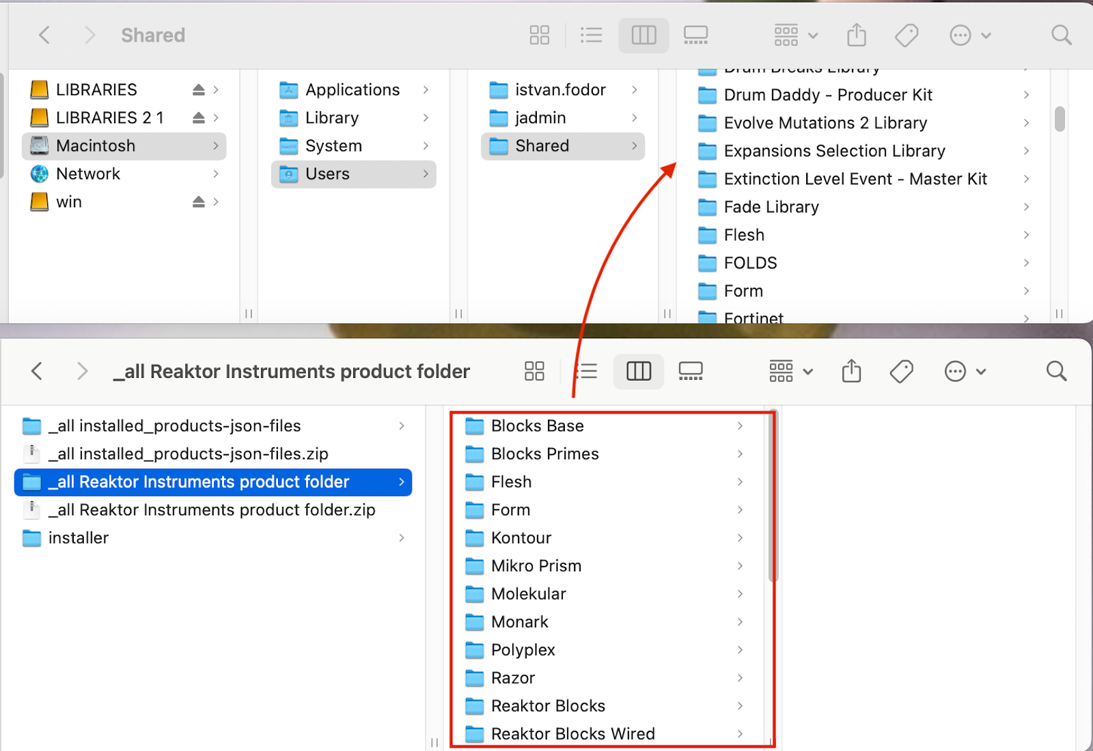
Task: Select the Macintosh disk
Action: (x=124, y=146)
